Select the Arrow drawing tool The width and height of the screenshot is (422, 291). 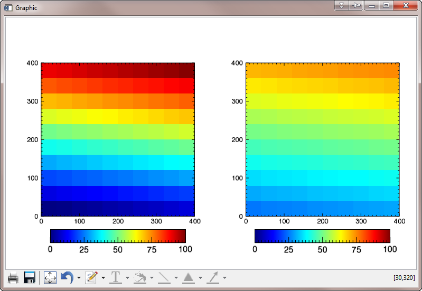coord(213,277)
